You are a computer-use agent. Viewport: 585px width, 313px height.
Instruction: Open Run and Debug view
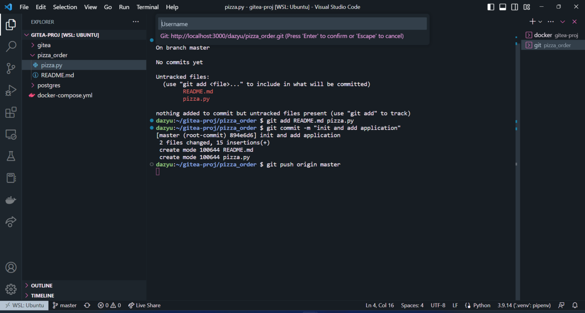(x=11, y=91)
